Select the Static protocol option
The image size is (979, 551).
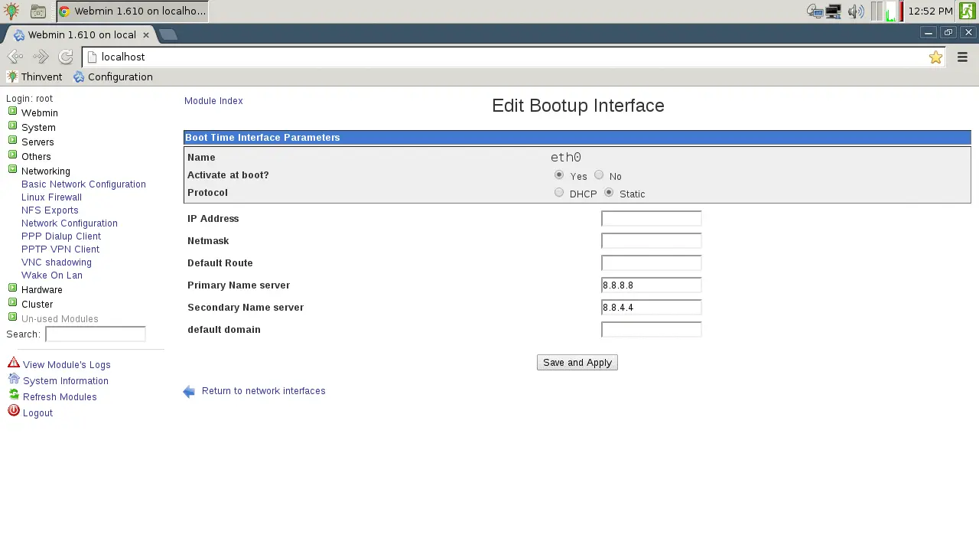(609, 193)
